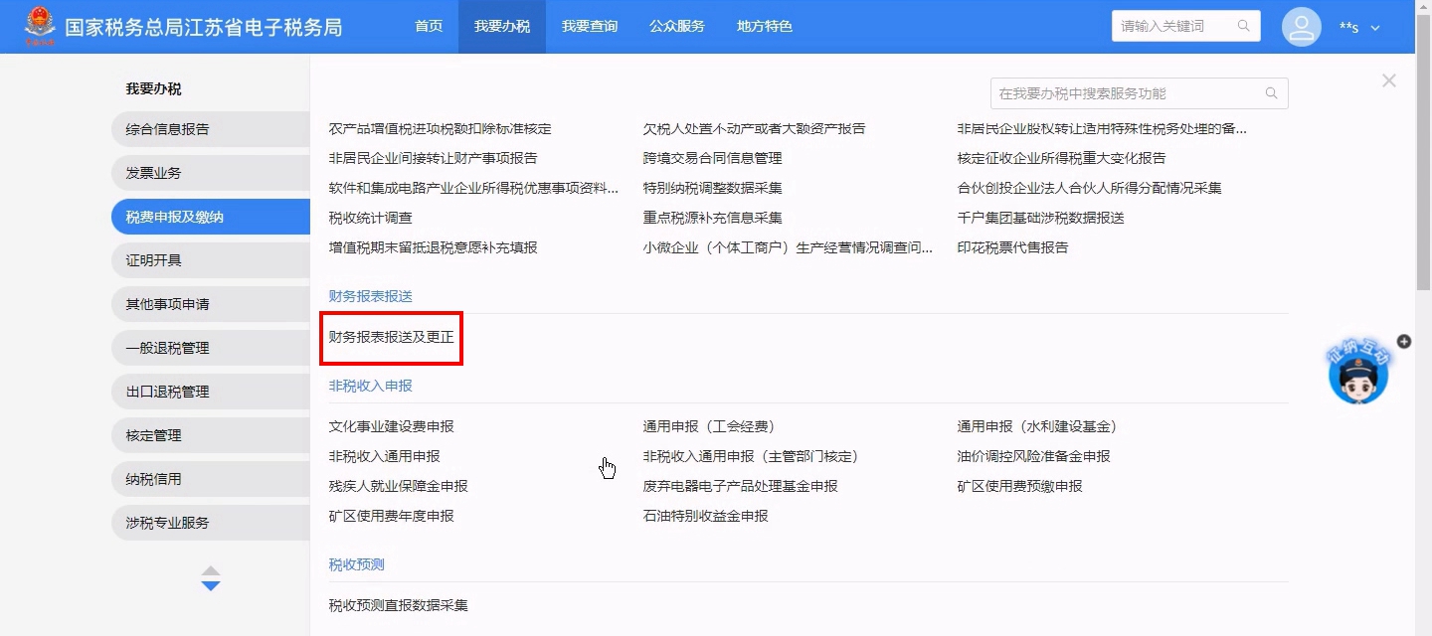Click the magnifier icon in top search box
The height and width of the screenshot is (636, 1432).
click(1244, 26)
